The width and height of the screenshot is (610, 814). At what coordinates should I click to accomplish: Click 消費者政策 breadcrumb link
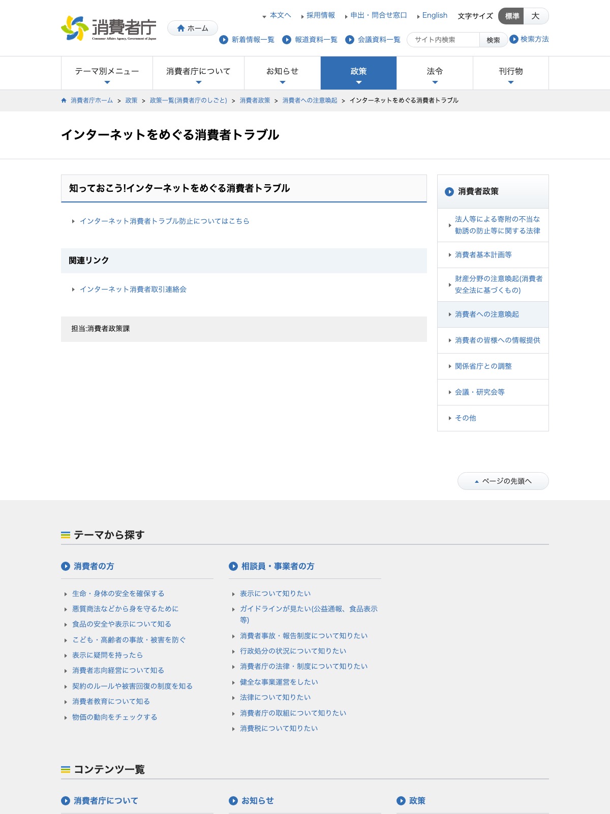[255, 100]
